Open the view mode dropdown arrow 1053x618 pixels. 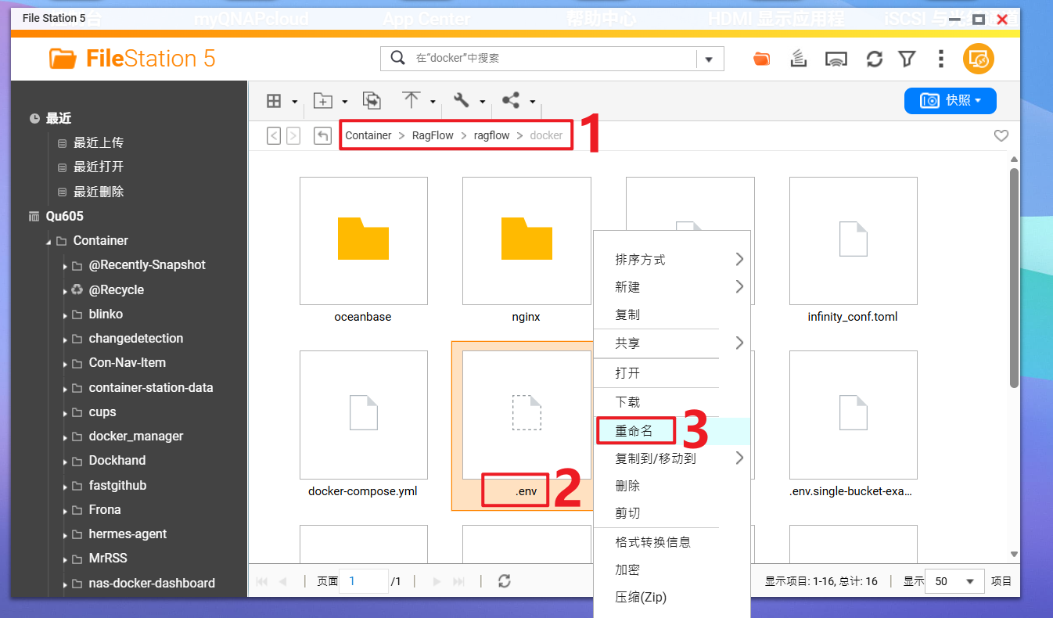(x=295, y=102)
